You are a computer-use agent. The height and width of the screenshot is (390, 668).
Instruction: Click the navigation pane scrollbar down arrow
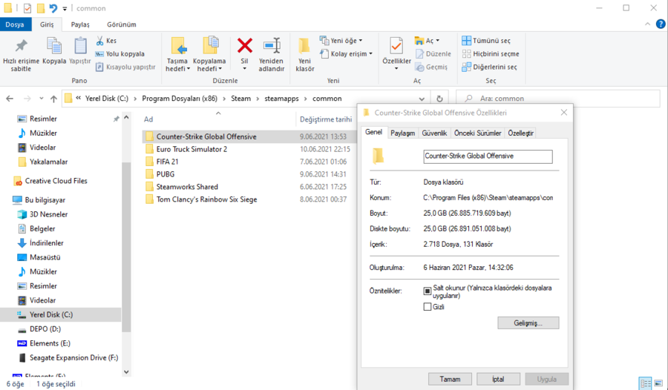(x=126, y=371)
